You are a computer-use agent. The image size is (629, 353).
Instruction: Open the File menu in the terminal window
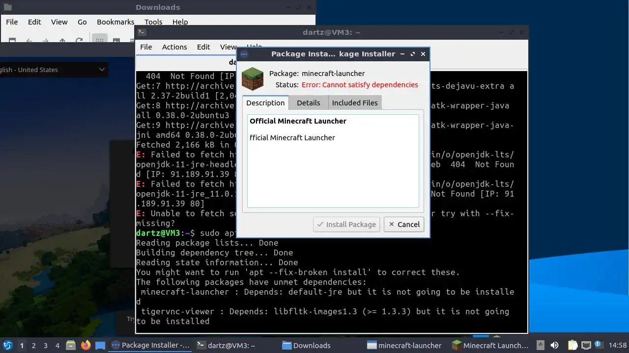pyautogui.click(x=146, y=47)
